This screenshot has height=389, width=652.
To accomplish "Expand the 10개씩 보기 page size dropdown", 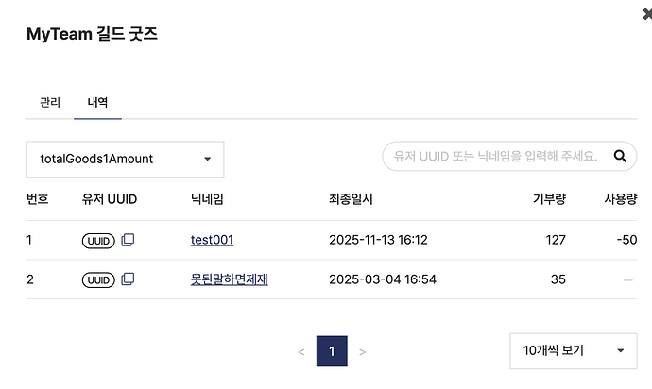I will (574, 350).
